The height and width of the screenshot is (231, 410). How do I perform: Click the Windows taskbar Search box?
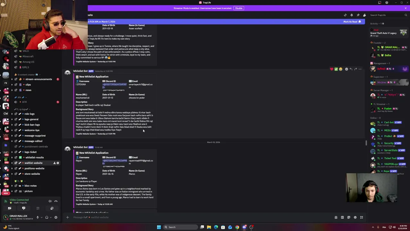pos(180,227)
